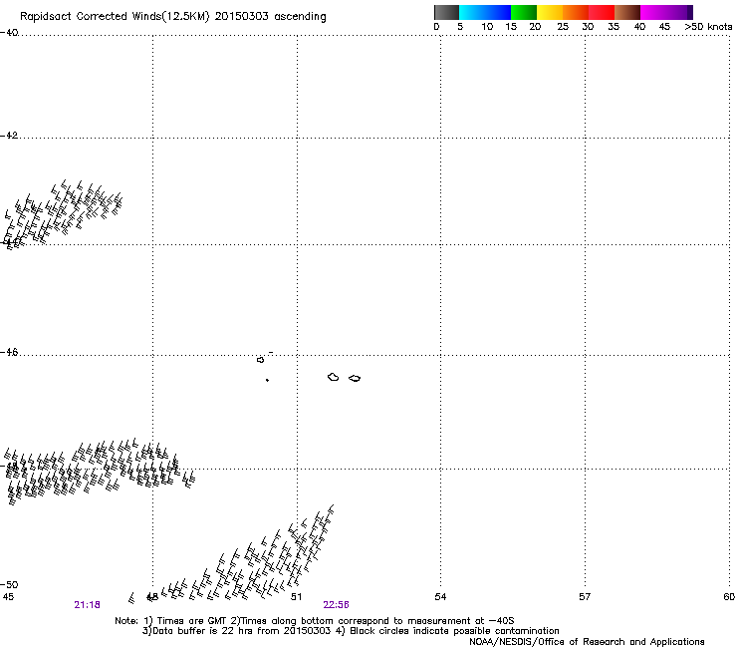This screenshot has height=648, width=737.
Task: Click the 51 longitude axis label
Action: click(x=296, y=597)
